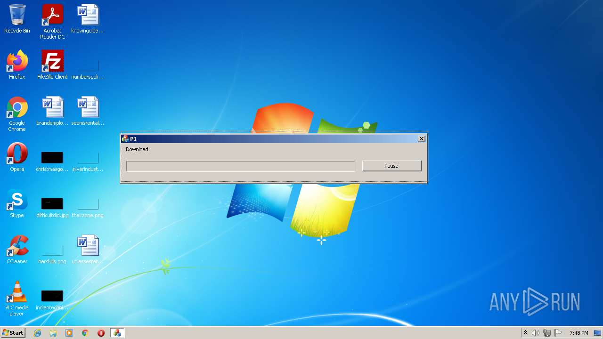Launch the Google Chrome desktop shortcut
603x339 pixels.
[x=17, y=114]
